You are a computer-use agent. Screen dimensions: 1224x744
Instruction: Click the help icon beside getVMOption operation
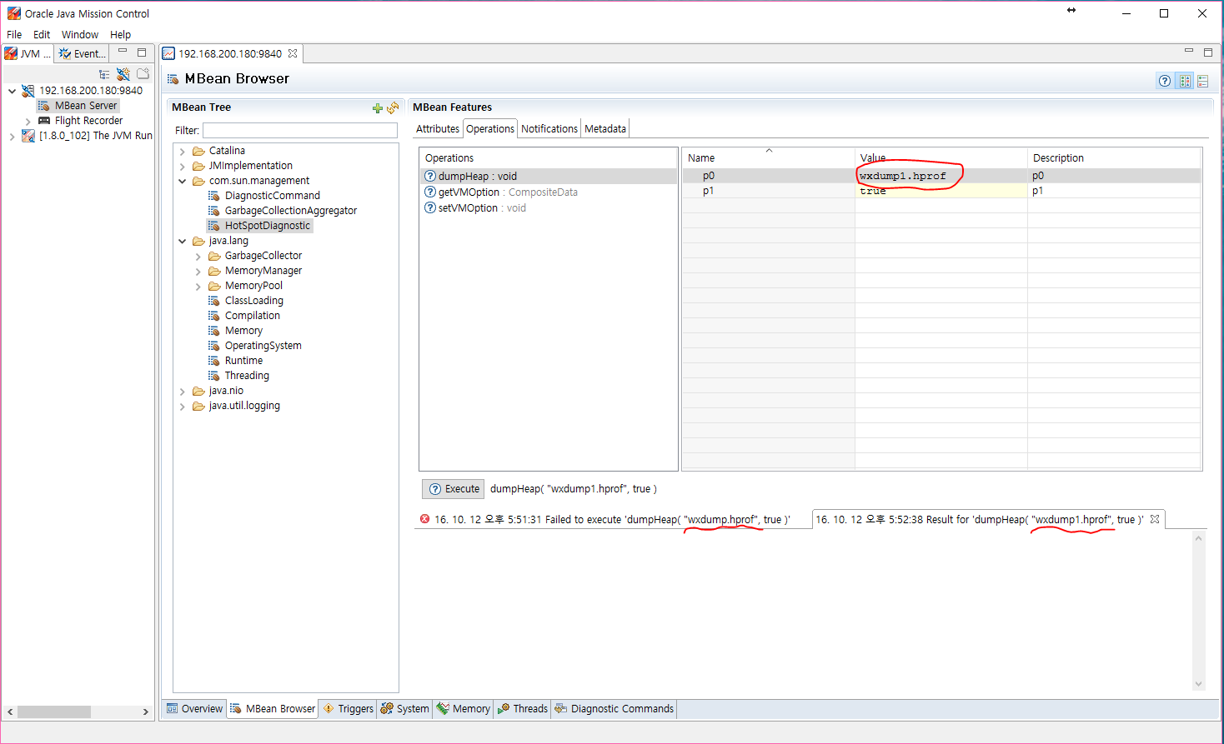[x=430, y=192]
